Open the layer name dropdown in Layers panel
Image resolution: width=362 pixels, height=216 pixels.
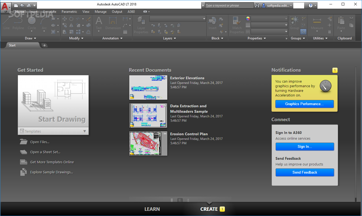[178, 19]
